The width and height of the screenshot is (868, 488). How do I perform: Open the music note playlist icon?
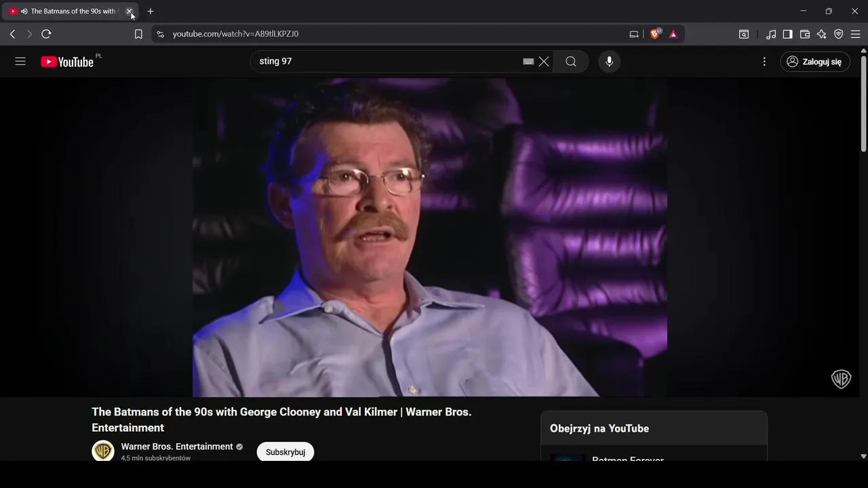771,34
